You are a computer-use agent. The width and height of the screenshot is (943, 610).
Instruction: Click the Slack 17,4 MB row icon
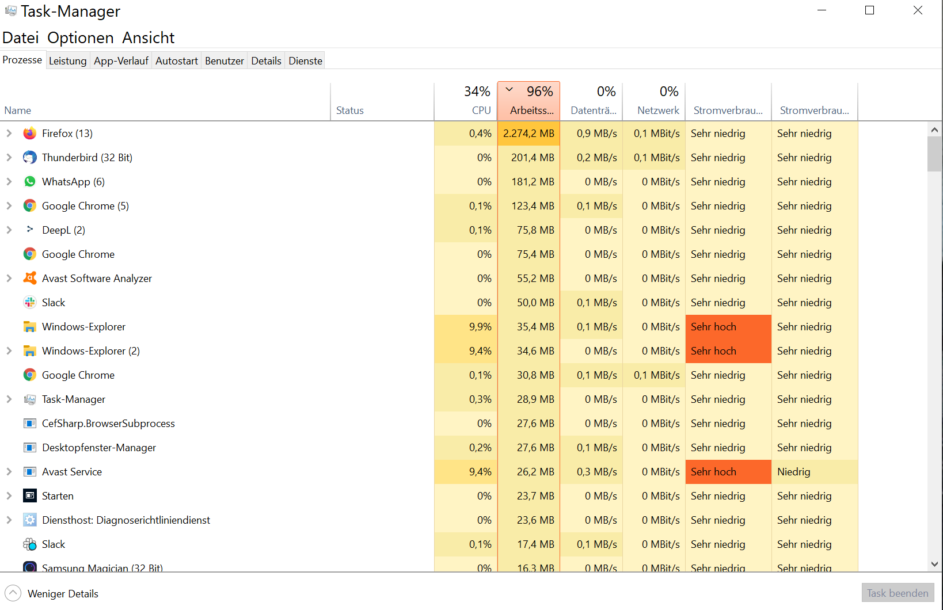(30, 544)
